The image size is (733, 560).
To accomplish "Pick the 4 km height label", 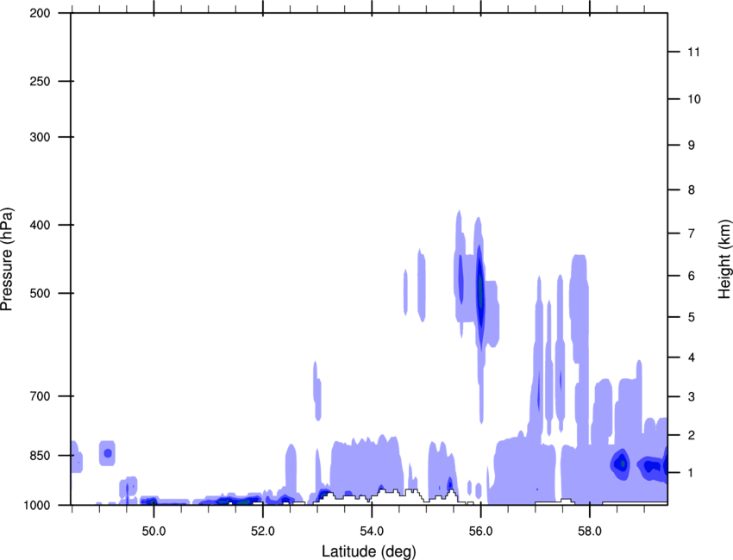I will click(691, 358).
